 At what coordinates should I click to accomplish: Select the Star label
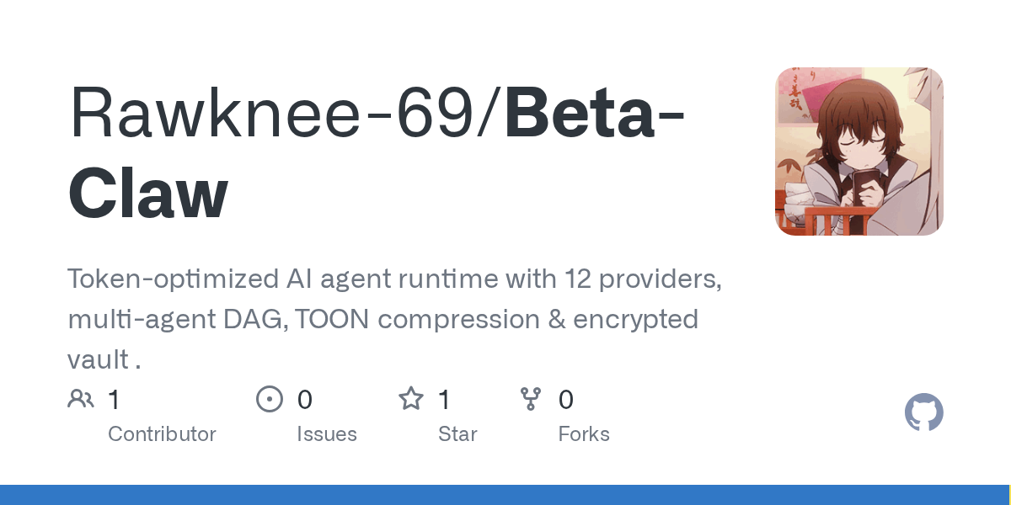pyautogui.click(x=457, y=434)
